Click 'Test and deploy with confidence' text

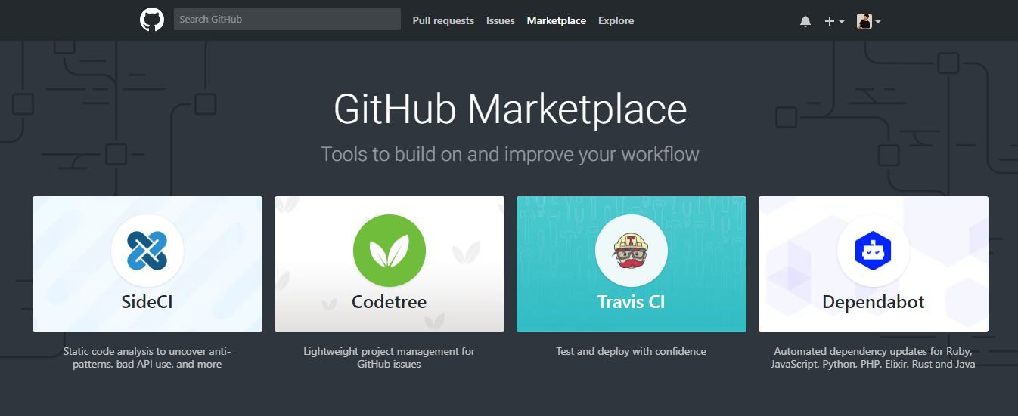coord(632,351)
